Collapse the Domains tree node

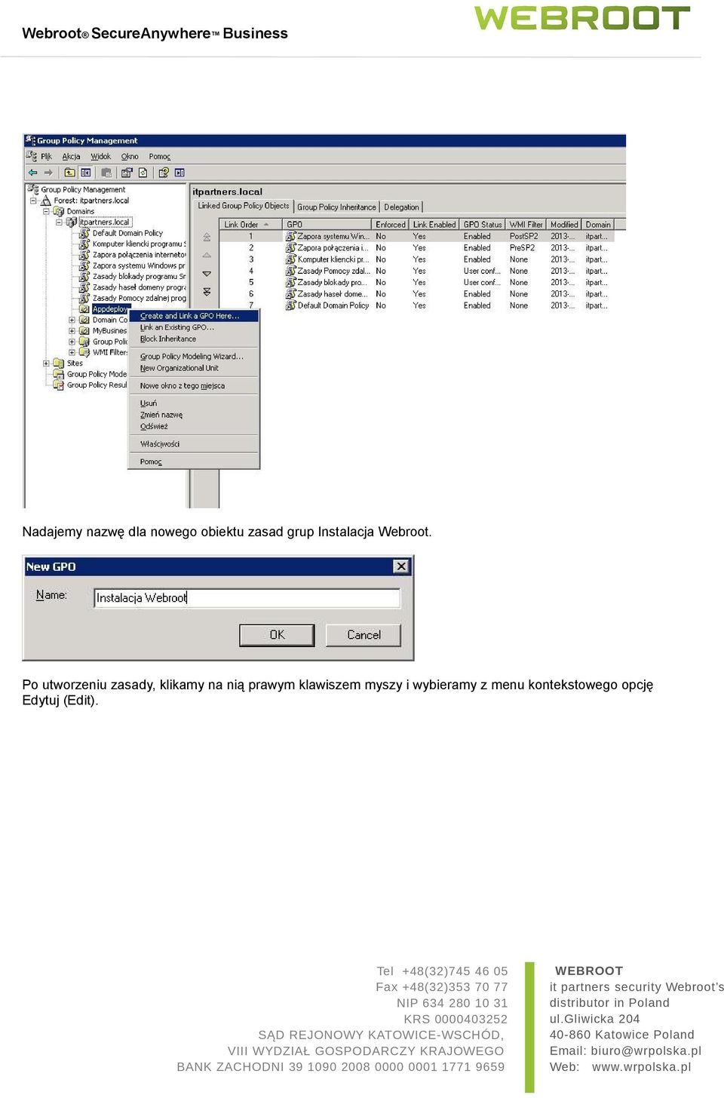46,212
